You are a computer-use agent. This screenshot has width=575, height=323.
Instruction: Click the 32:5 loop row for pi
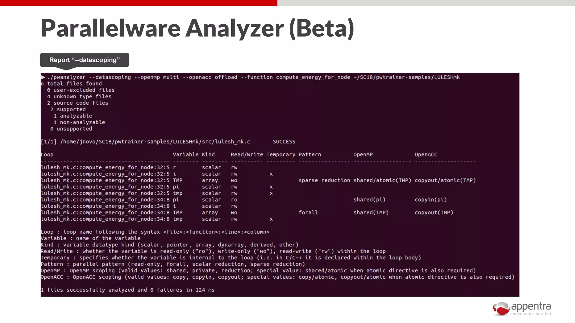(x=157, y=187)
